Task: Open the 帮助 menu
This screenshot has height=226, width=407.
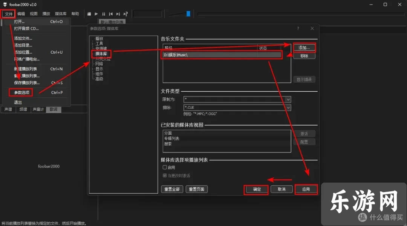Action: click(75, 14)
